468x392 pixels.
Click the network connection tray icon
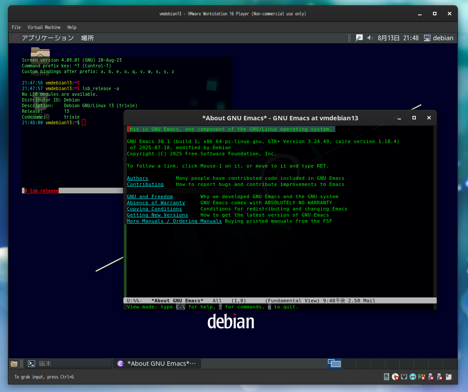point(359,38)
